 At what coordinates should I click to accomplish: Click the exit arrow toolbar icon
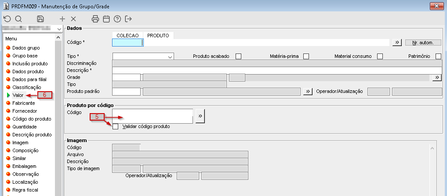click(x=128, y=19)
